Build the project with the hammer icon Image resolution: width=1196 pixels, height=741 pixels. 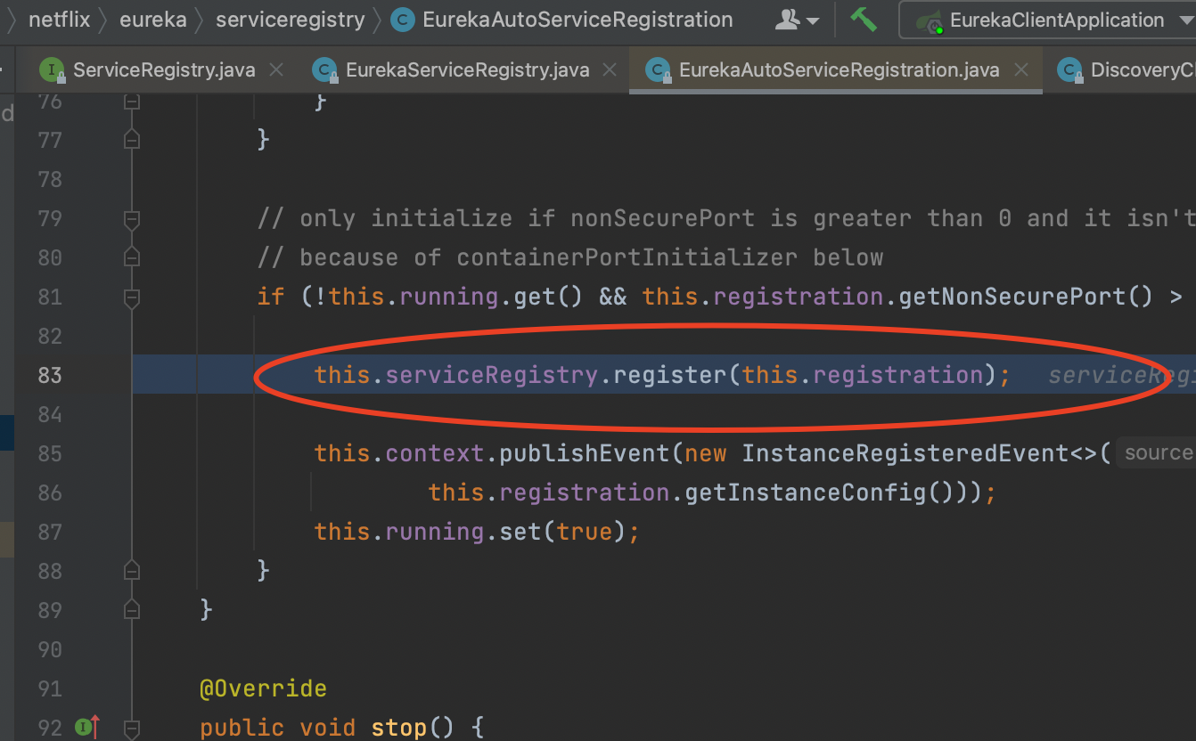(863, 19)
